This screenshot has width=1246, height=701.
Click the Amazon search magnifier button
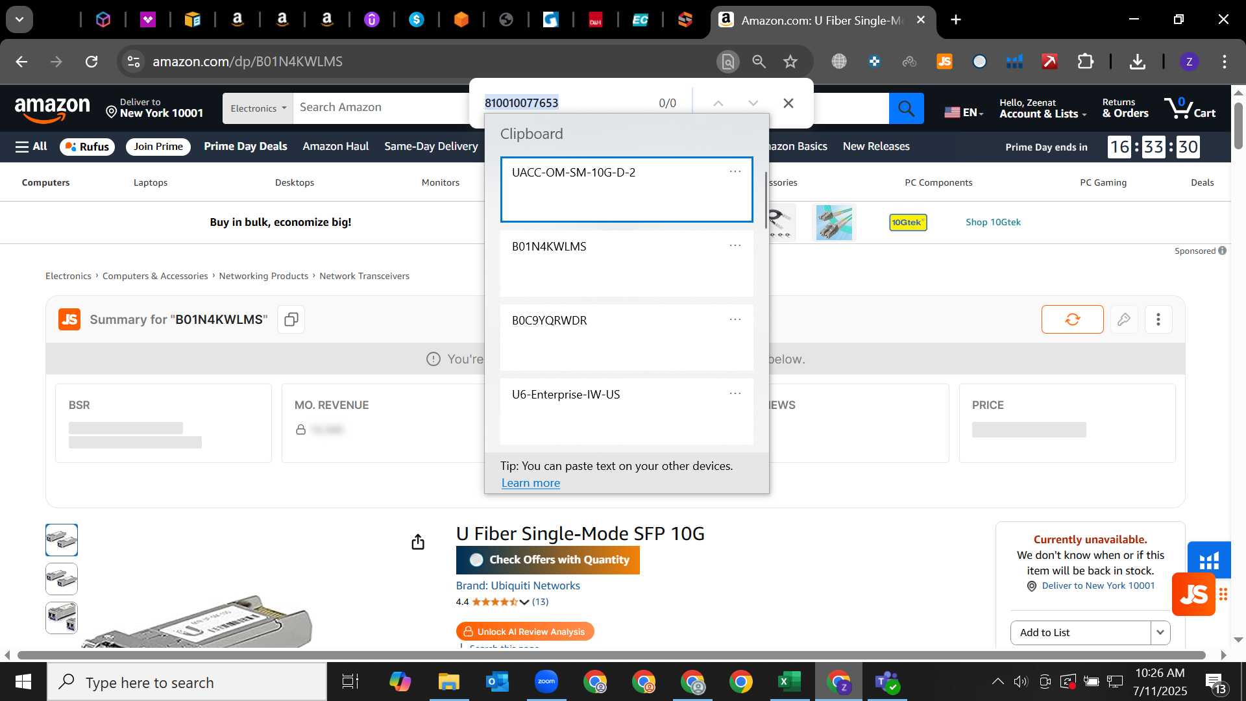click(x=906, y=108)
